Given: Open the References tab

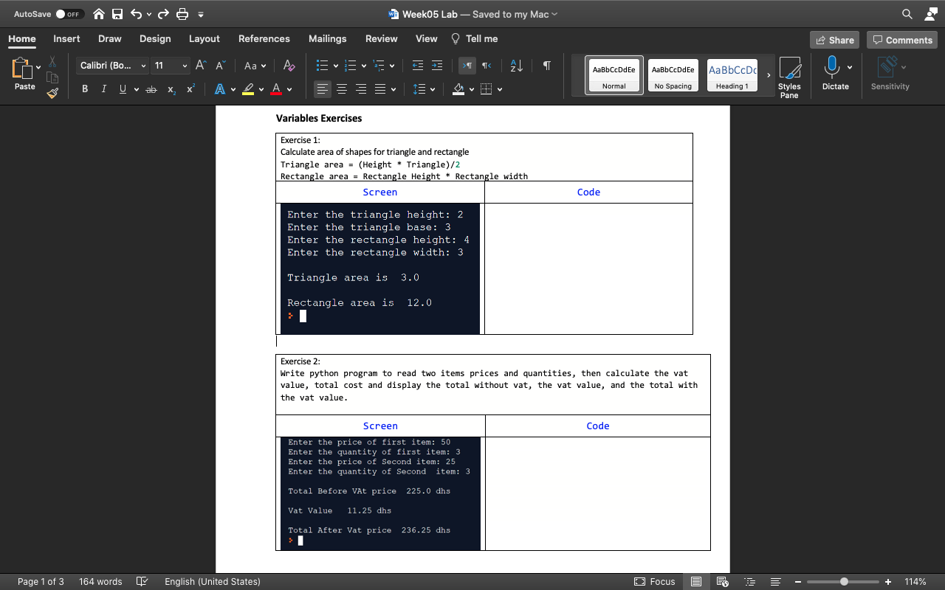Looking at the screenshot, I should tap(264, 38).
